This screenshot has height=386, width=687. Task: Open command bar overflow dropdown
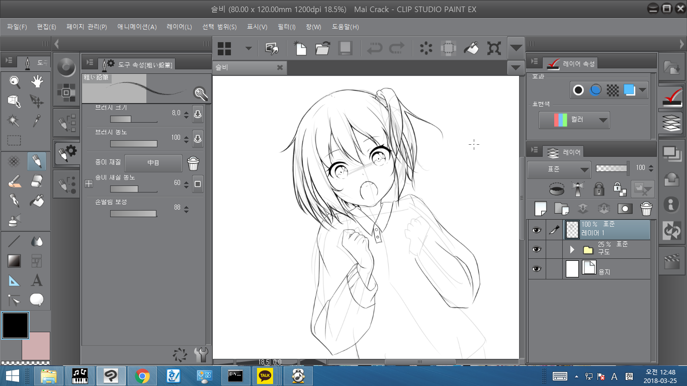tap(516, 48)
